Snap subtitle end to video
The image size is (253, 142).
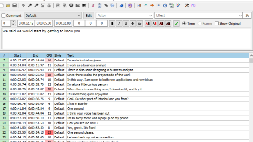point(64,5)
